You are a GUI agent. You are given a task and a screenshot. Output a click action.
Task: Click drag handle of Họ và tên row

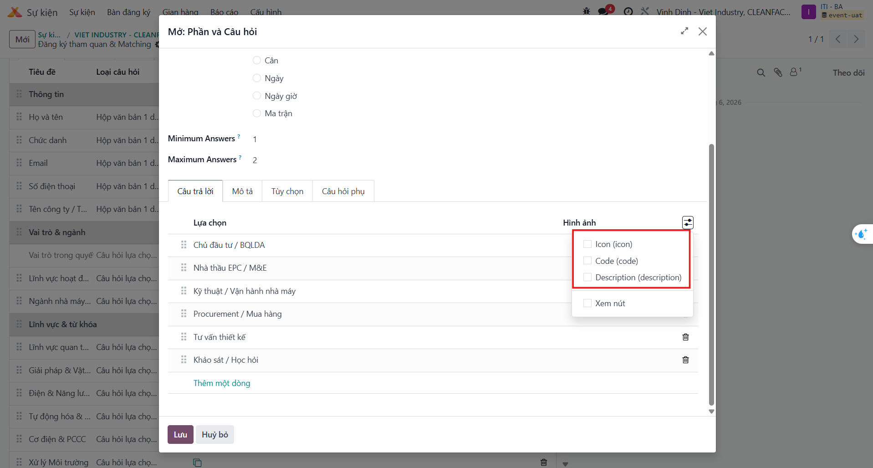click(x=19, y=117)
